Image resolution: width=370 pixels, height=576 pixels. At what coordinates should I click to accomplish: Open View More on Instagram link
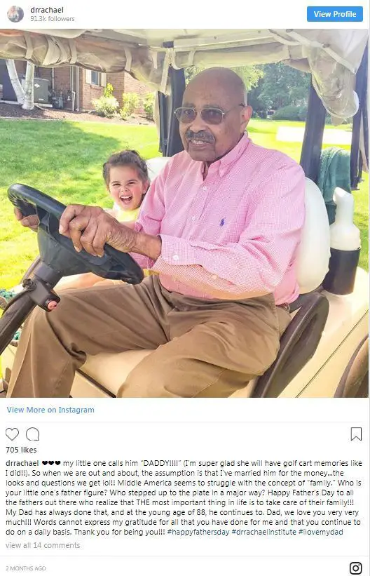[x=50, y=410]
